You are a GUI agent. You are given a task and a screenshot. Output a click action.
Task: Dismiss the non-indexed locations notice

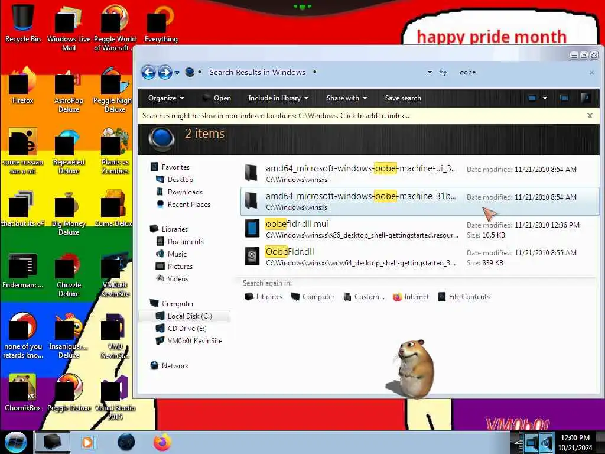590,116
